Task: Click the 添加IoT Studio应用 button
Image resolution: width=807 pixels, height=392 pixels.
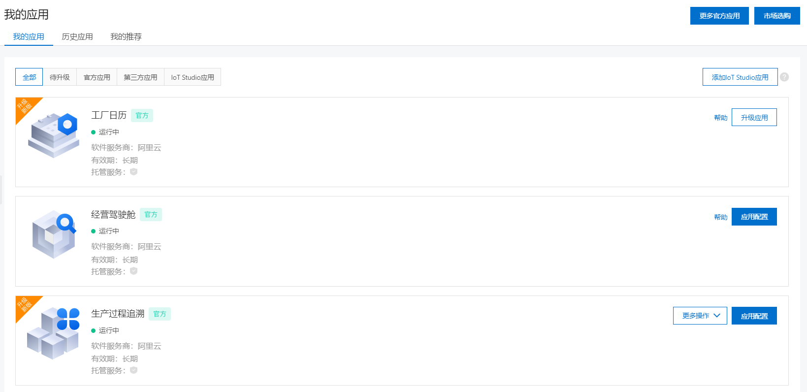Action: pos(740,77)
